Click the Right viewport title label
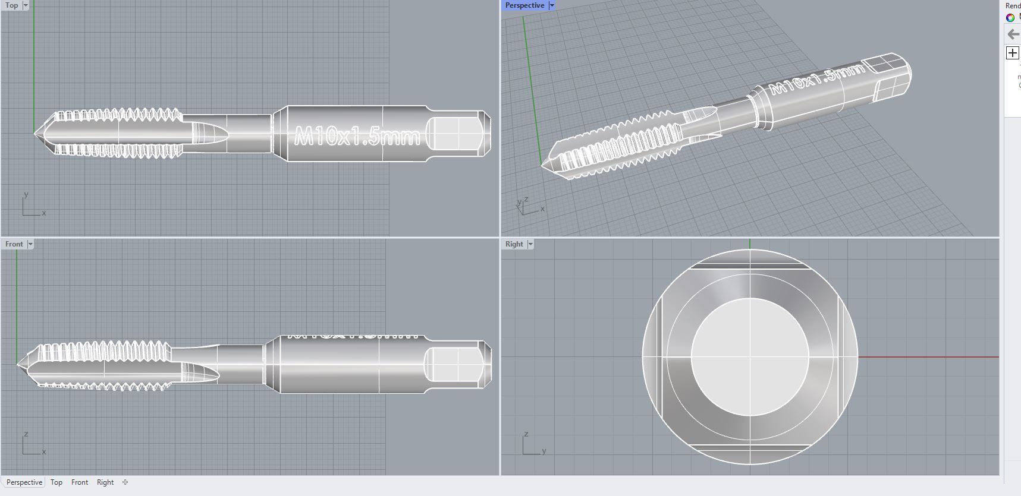1021x496 pixels. [x=514, y=244]
